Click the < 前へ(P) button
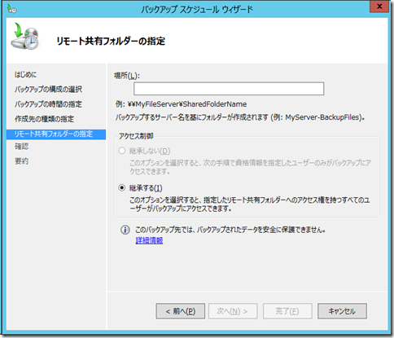Screen dimensions: 394x338 tap(181, 311)
